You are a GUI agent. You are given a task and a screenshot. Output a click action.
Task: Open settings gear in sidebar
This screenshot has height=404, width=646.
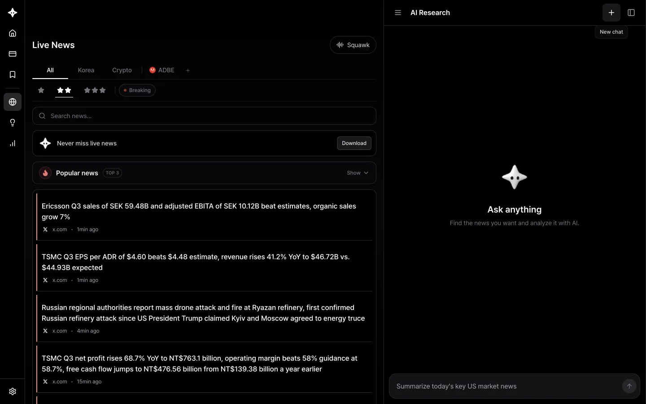tap(13, 391)
